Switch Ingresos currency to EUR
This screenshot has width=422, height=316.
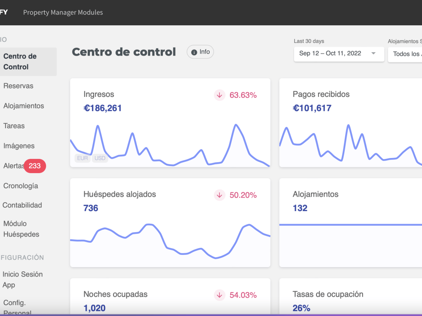pos(82,158)
